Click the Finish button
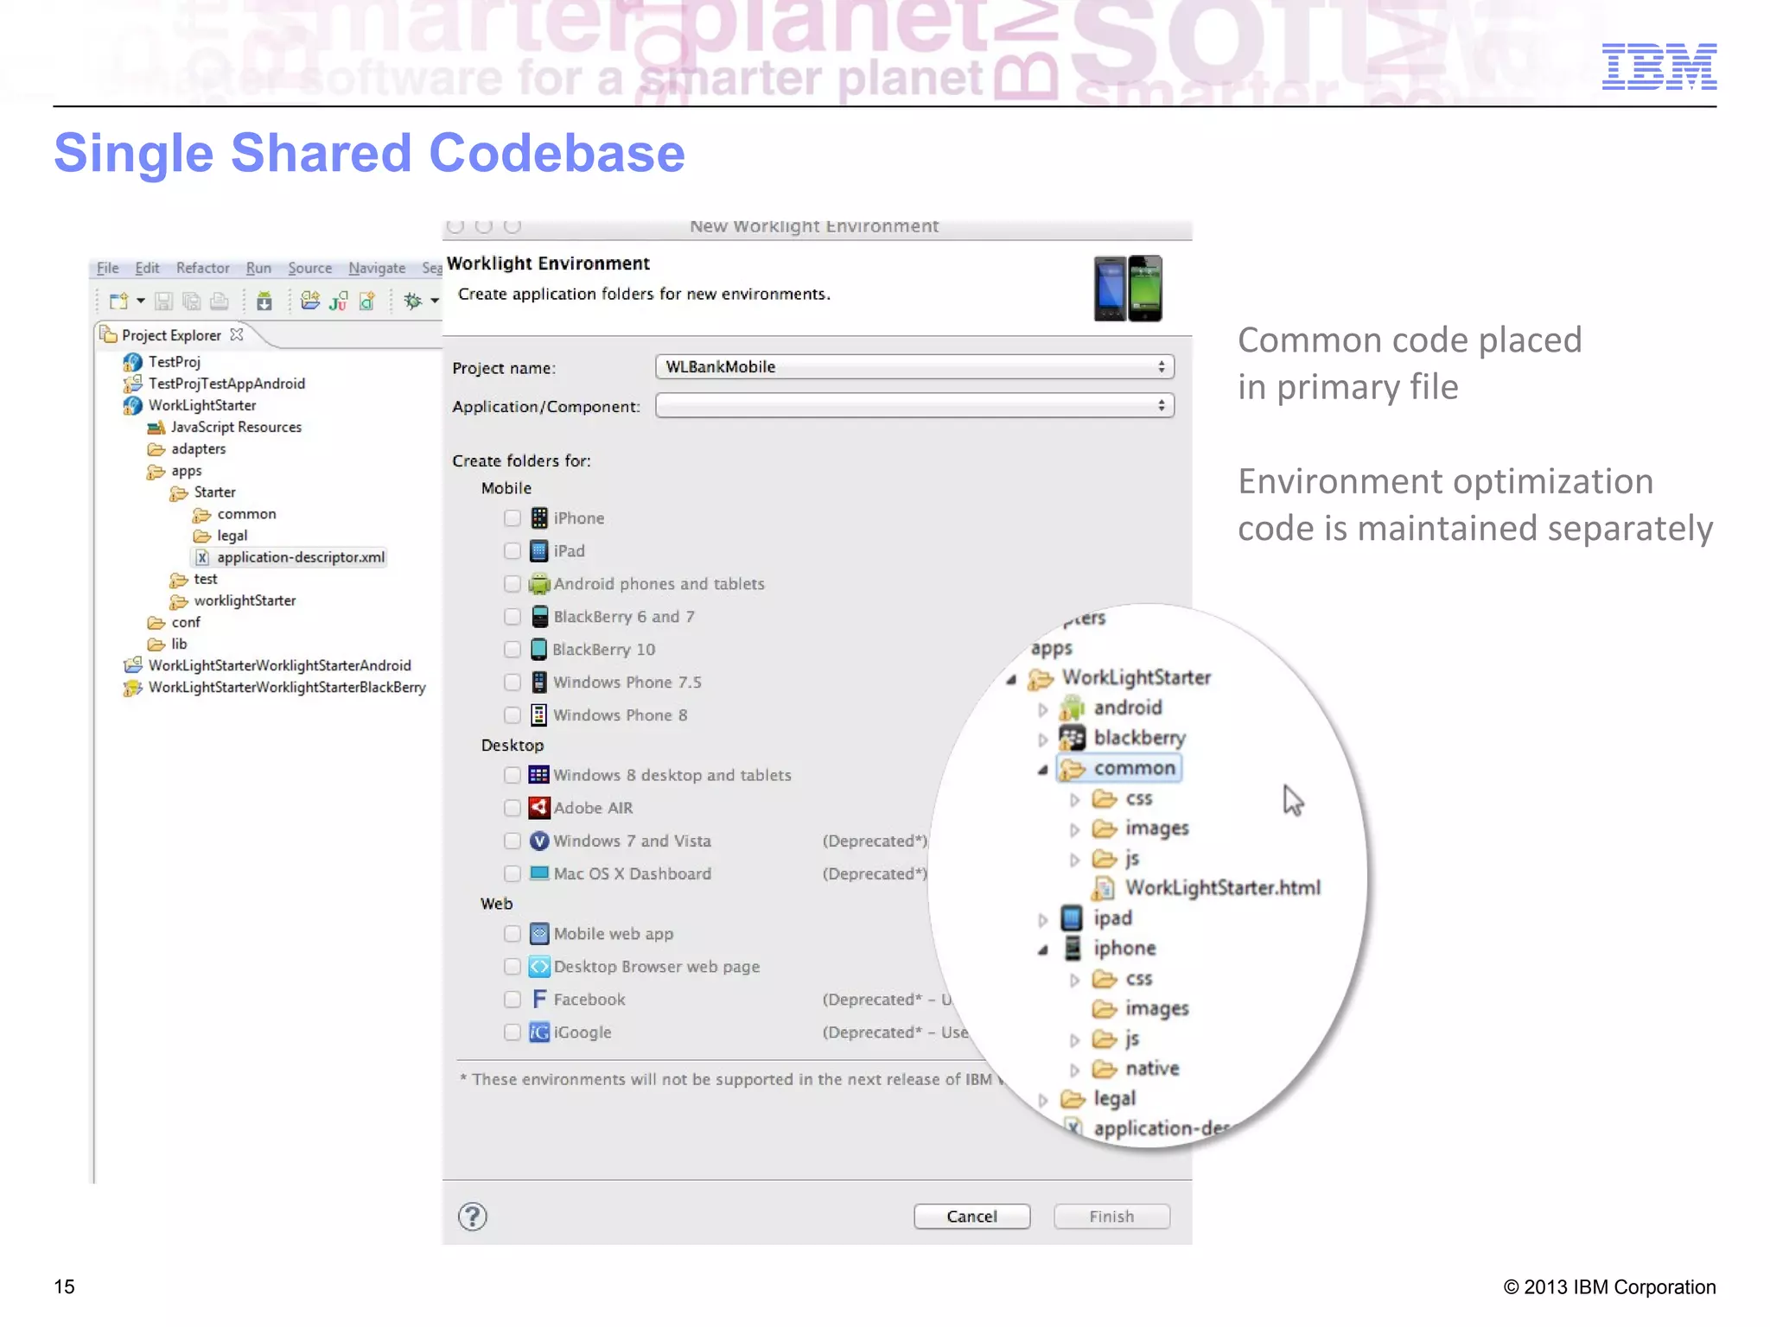 tap(1111, 1216)
